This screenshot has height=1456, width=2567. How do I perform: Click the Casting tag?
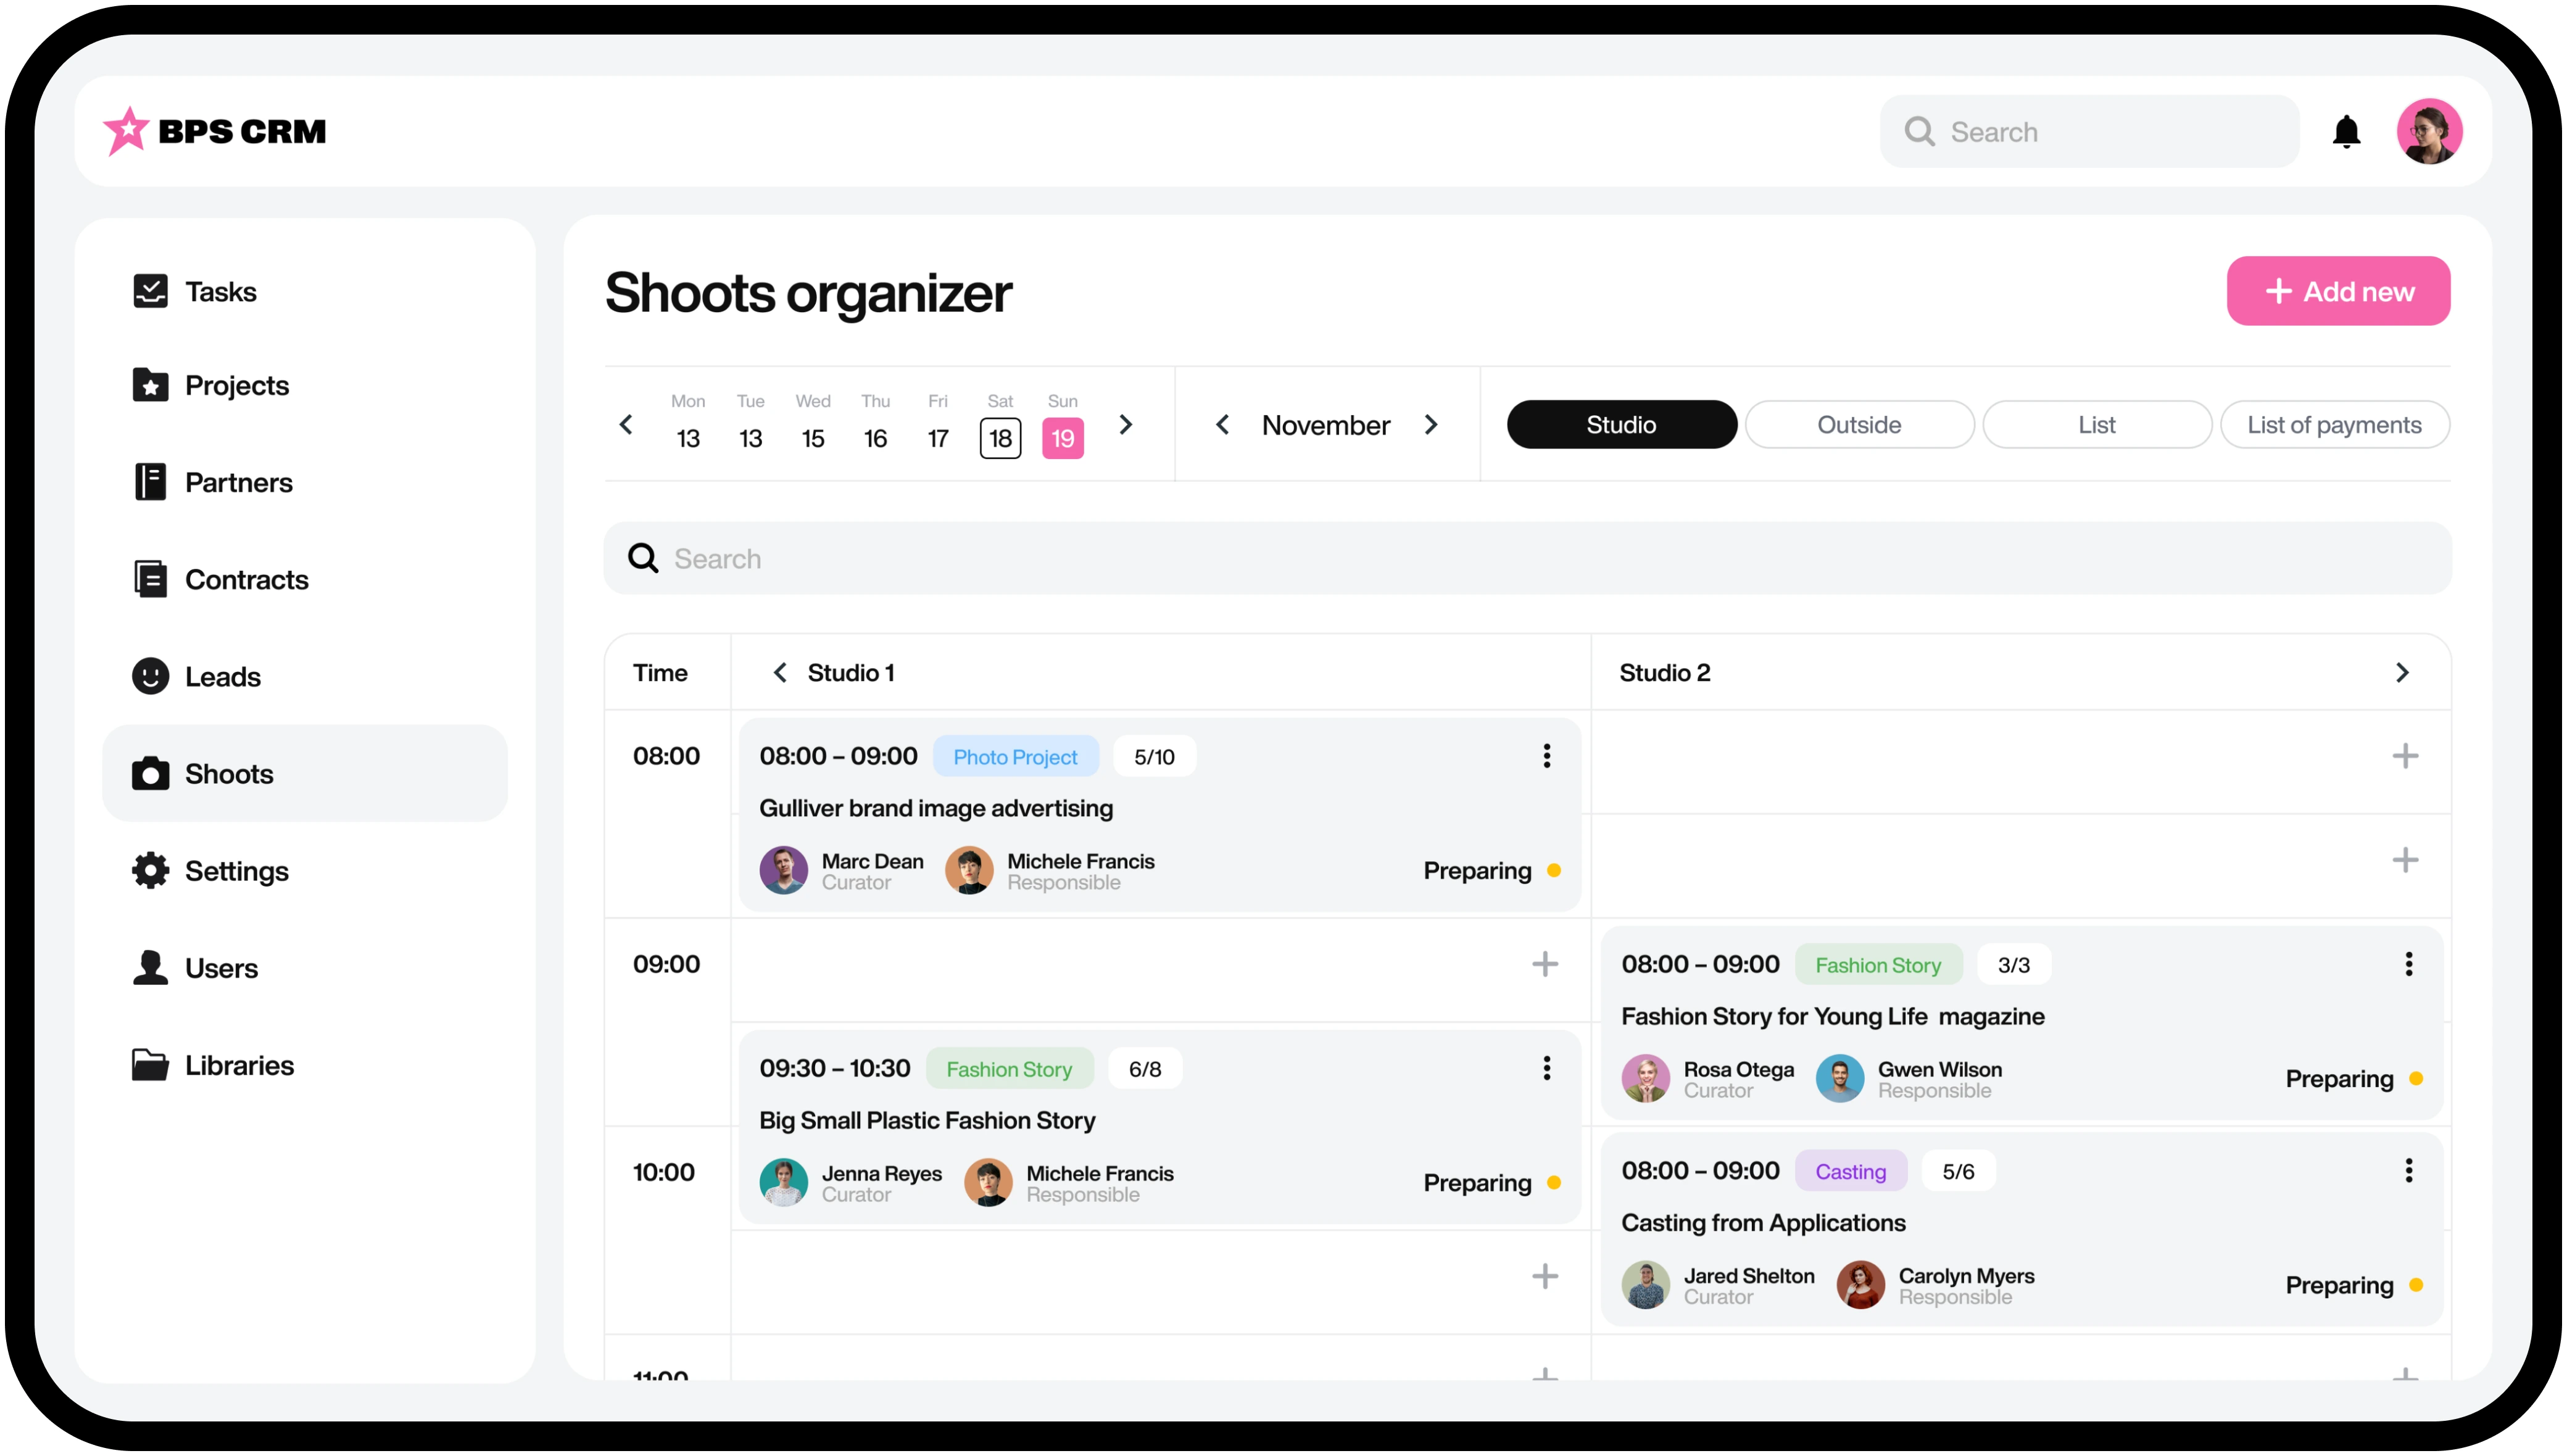[x=1850, y=1170]
